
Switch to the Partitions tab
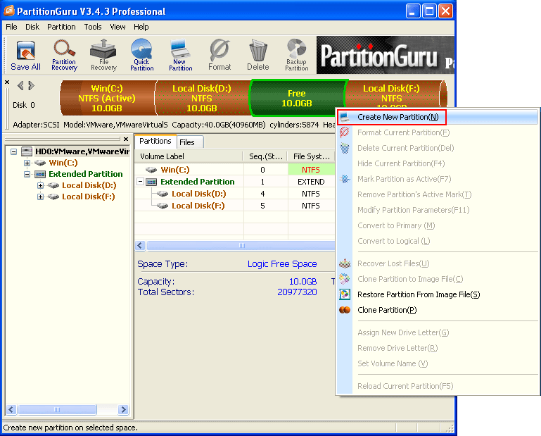155,141
